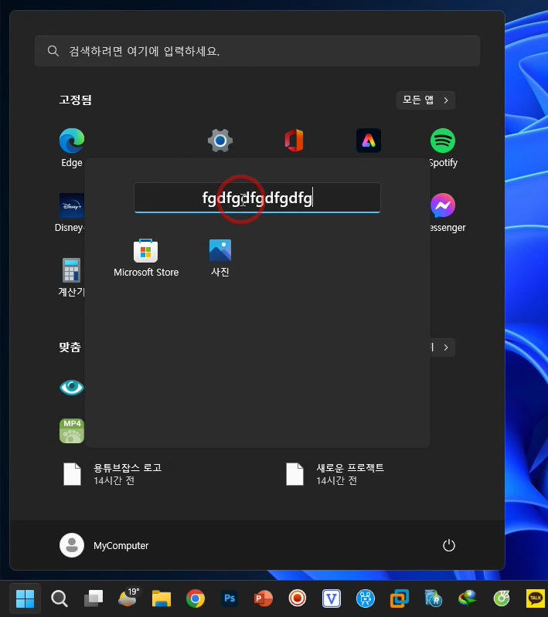
Task: Open the MP4 recommended app
Action: point(72,431)
